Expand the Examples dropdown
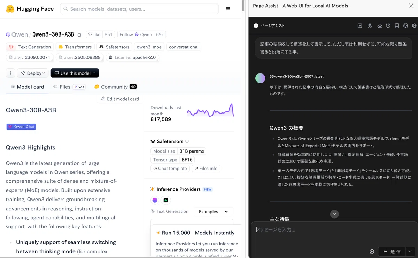Screen dimensions: 418x258 pyautogui.click(x=214, y=212)
